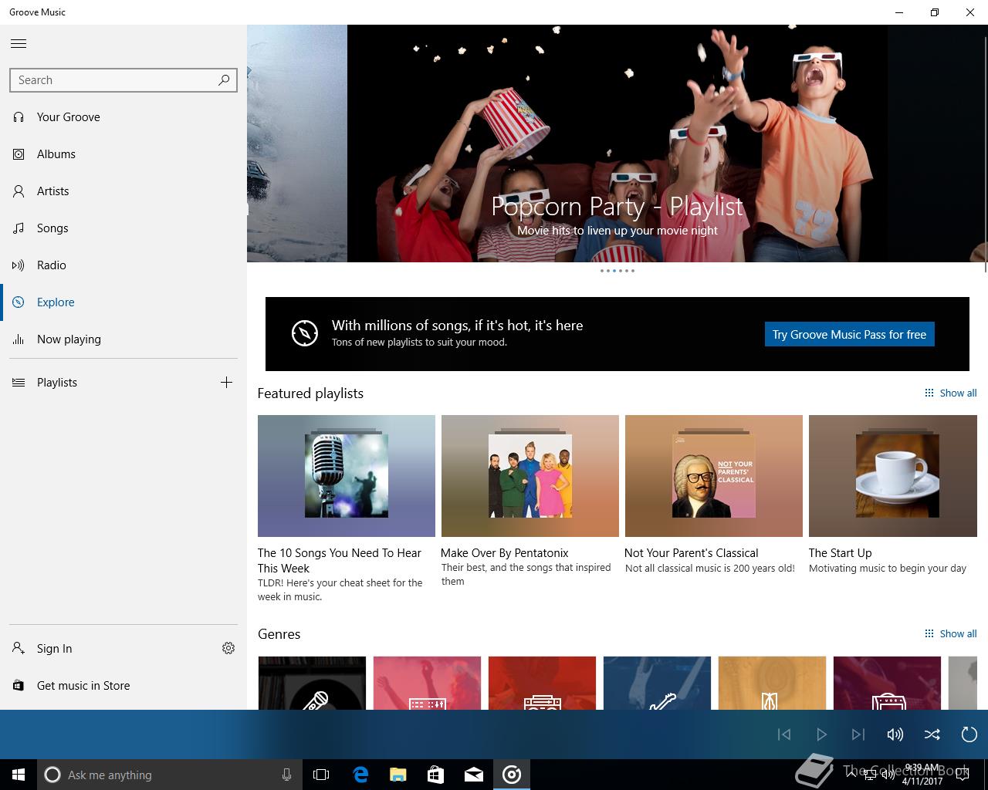Click the previous track button
Image resolution: width=988 pixels, height=790 pixels.
pos(784,734)
